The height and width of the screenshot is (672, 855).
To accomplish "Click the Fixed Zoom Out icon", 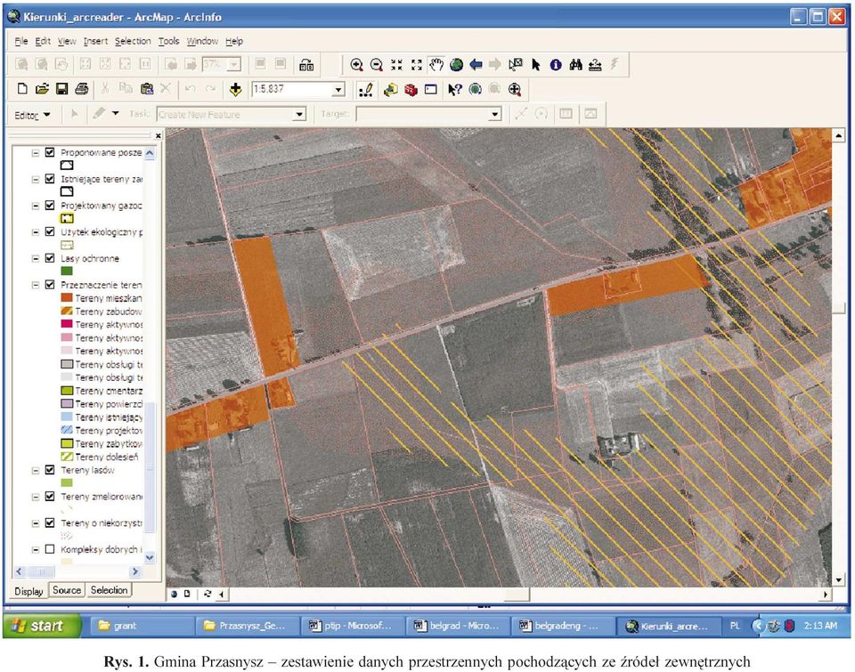I will 417,65.
